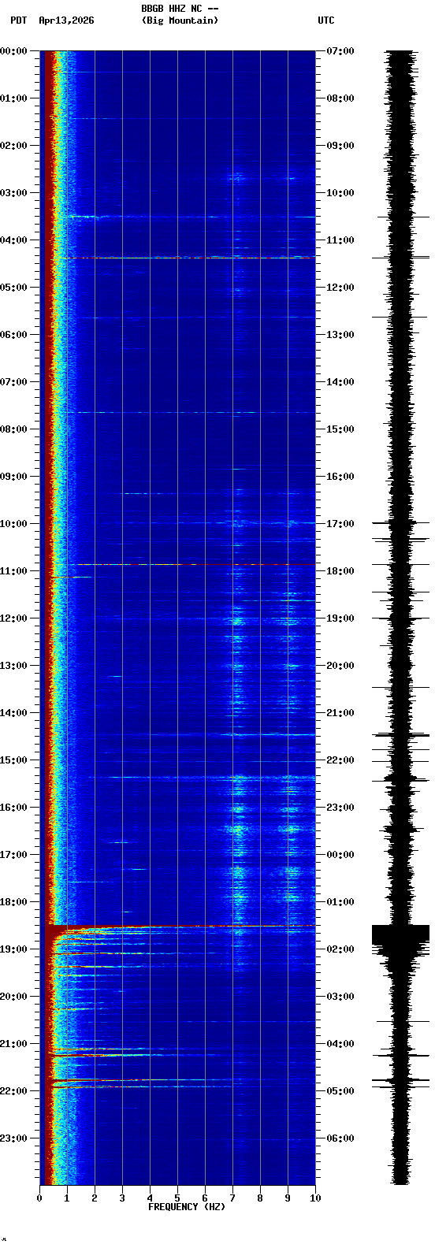Screen dimensions: 435x1248
Task: Click the PDT time label '11:00'
Action: point(14,571)
